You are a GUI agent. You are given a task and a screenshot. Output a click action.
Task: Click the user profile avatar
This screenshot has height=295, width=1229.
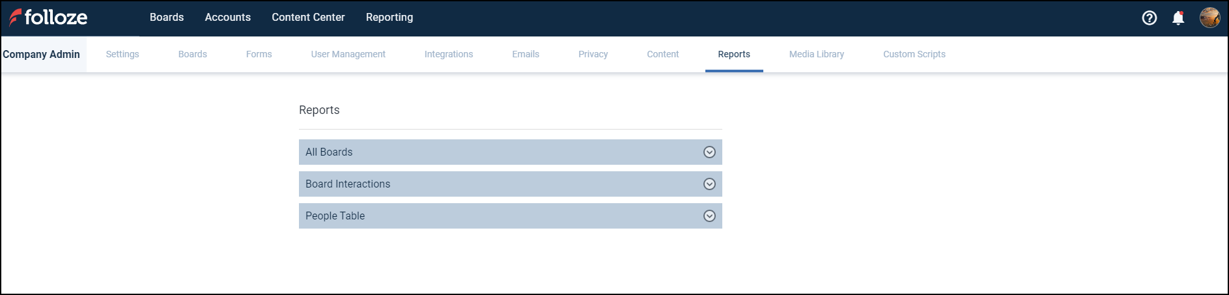point(1209,18)
